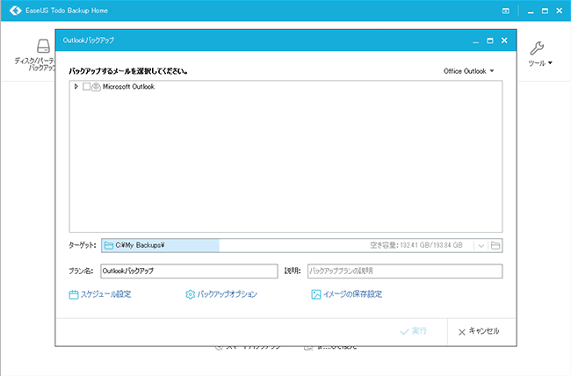The height and width of the screenshot is (376, 571).
Task: Expand the Microsoft Outlook tree node
Action: point(76,86)
